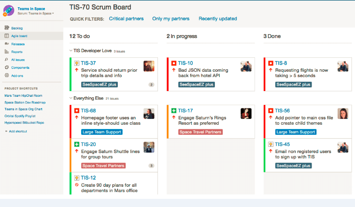Collapse the Everything Else swimlane
The height and width of the screenshot is (207, 355).
(71, 98)
